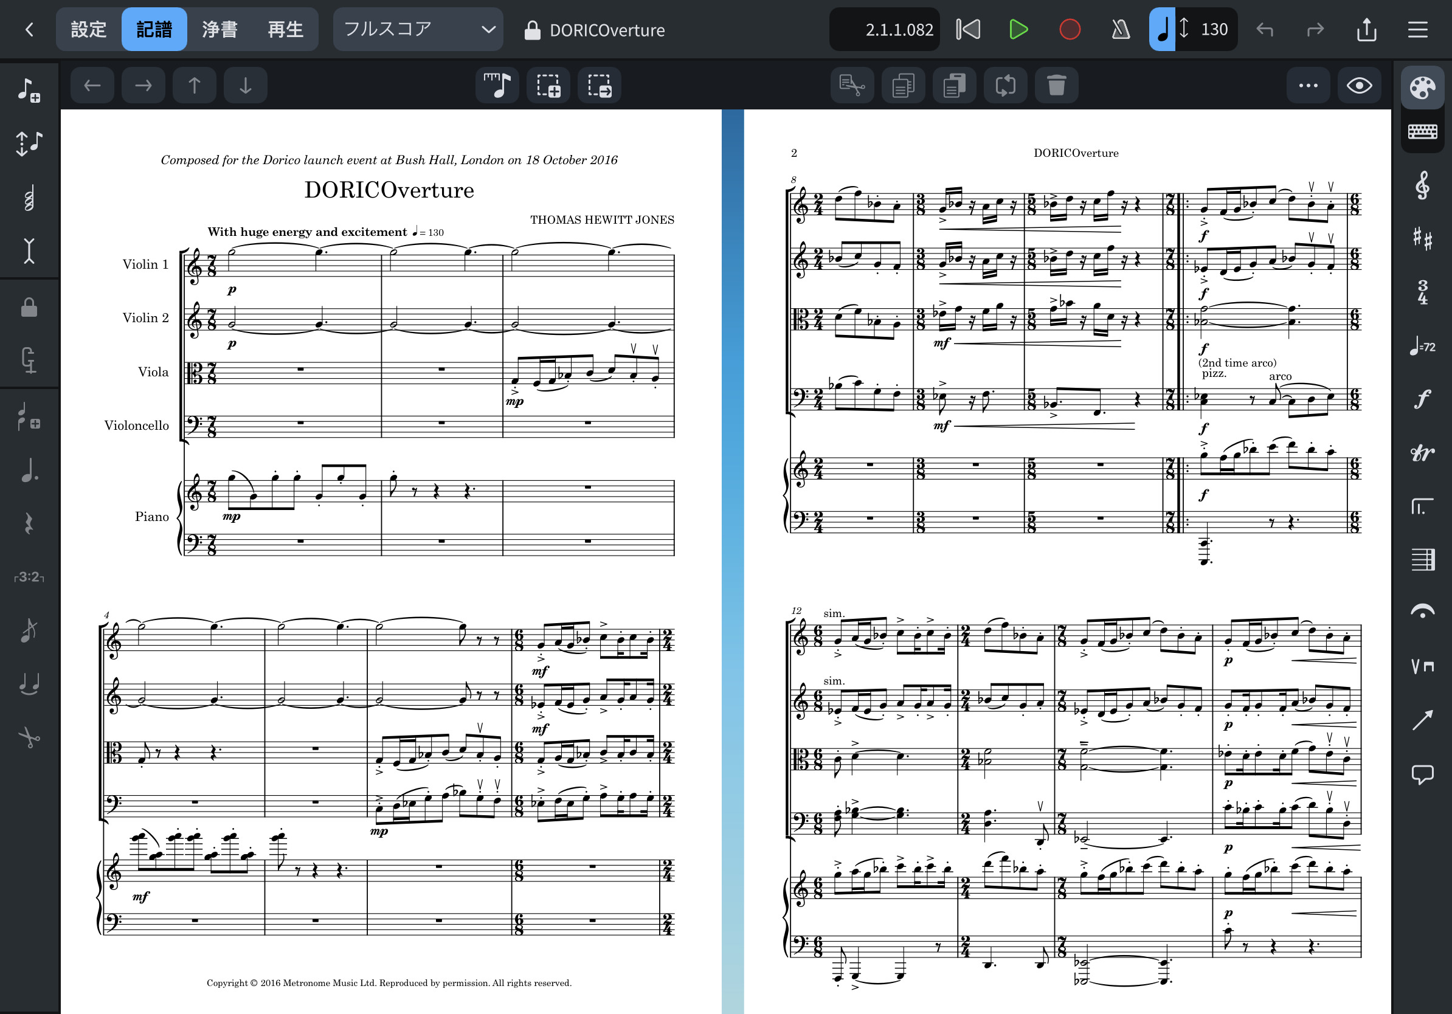Image resolution: width=1452 pixels, height=1014 pixels.
Task: Open the clefs panel icon
Action: (x=1422, y=185)
